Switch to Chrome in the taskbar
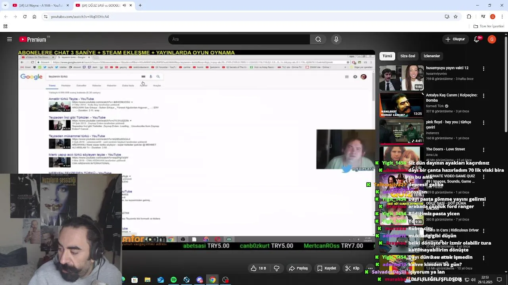Screen dimensions: 508x285 (213, 280)
